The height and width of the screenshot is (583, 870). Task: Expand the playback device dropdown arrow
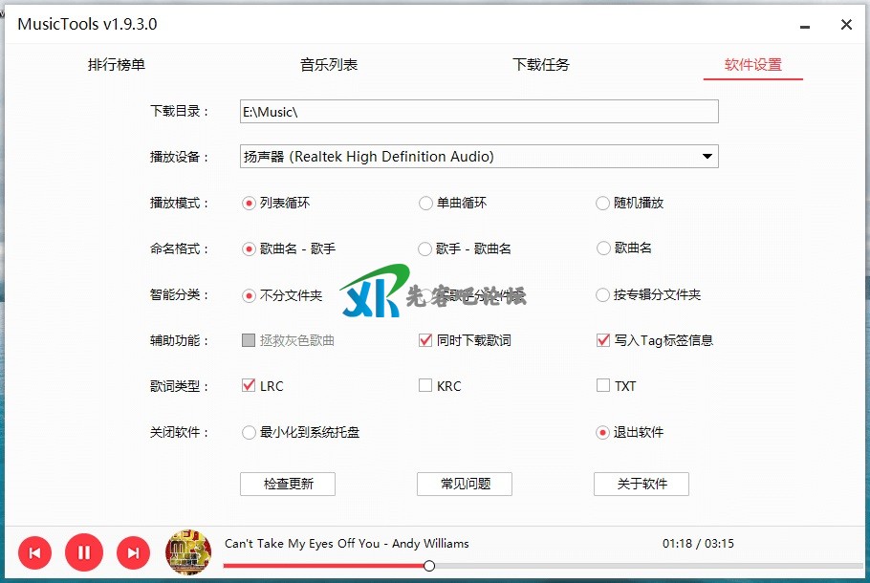pos(707,157)
